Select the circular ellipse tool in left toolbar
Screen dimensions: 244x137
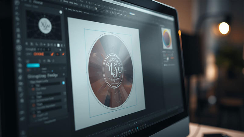click(19, 48)
